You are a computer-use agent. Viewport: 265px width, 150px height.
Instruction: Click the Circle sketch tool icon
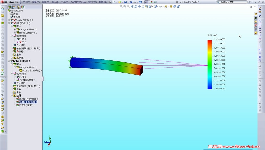click(x=260, y=28)
